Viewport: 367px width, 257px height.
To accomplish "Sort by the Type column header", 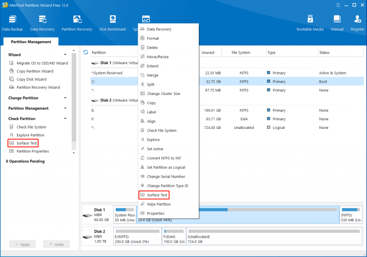I will click(292, 52).
